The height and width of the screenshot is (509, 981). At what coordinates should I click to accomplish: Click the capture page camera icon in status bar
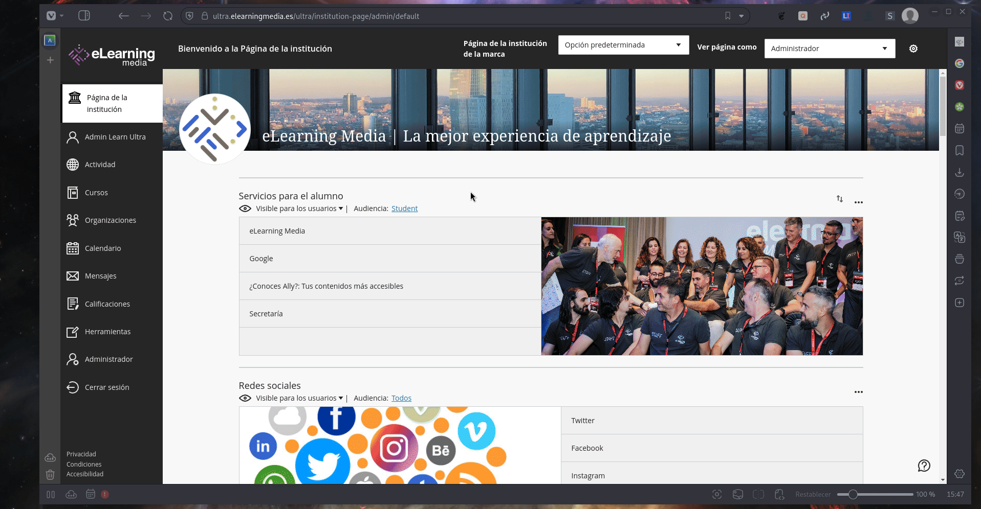click(717, 494)
